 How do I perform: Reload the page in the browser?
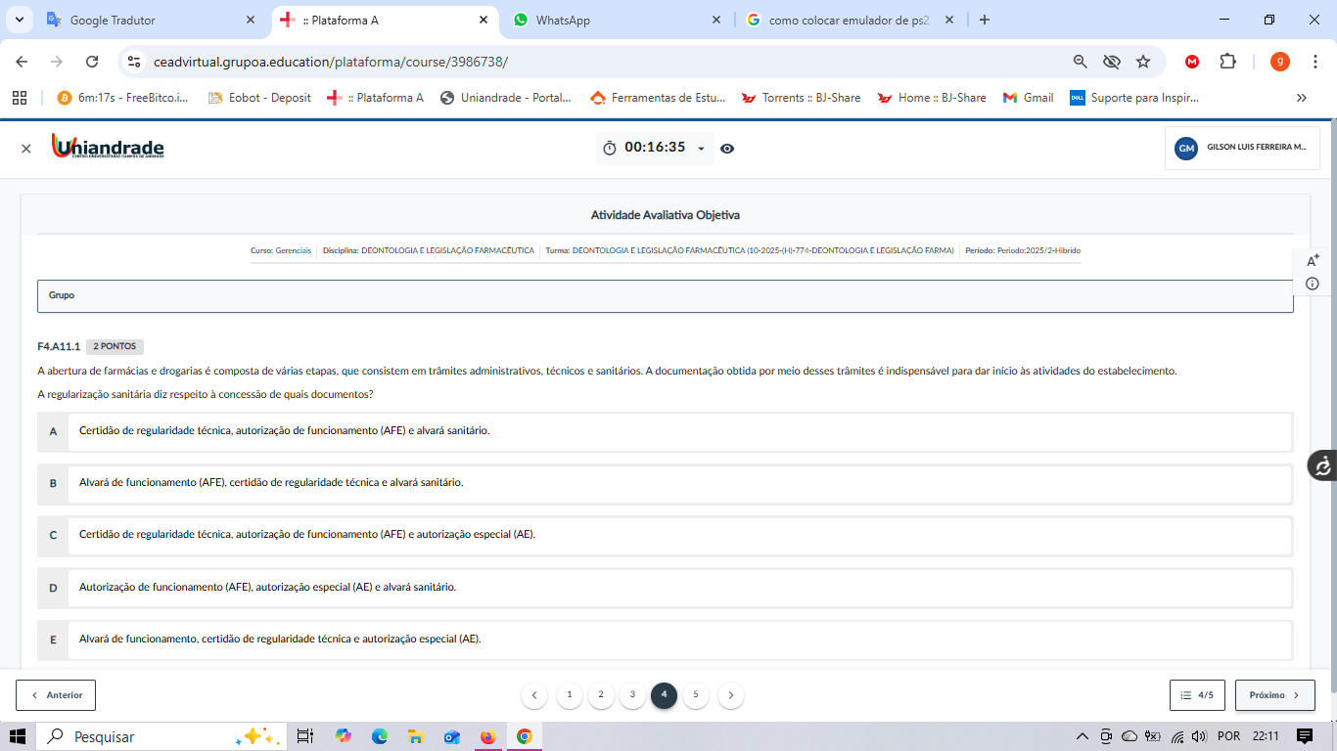(x=92, y=62)
